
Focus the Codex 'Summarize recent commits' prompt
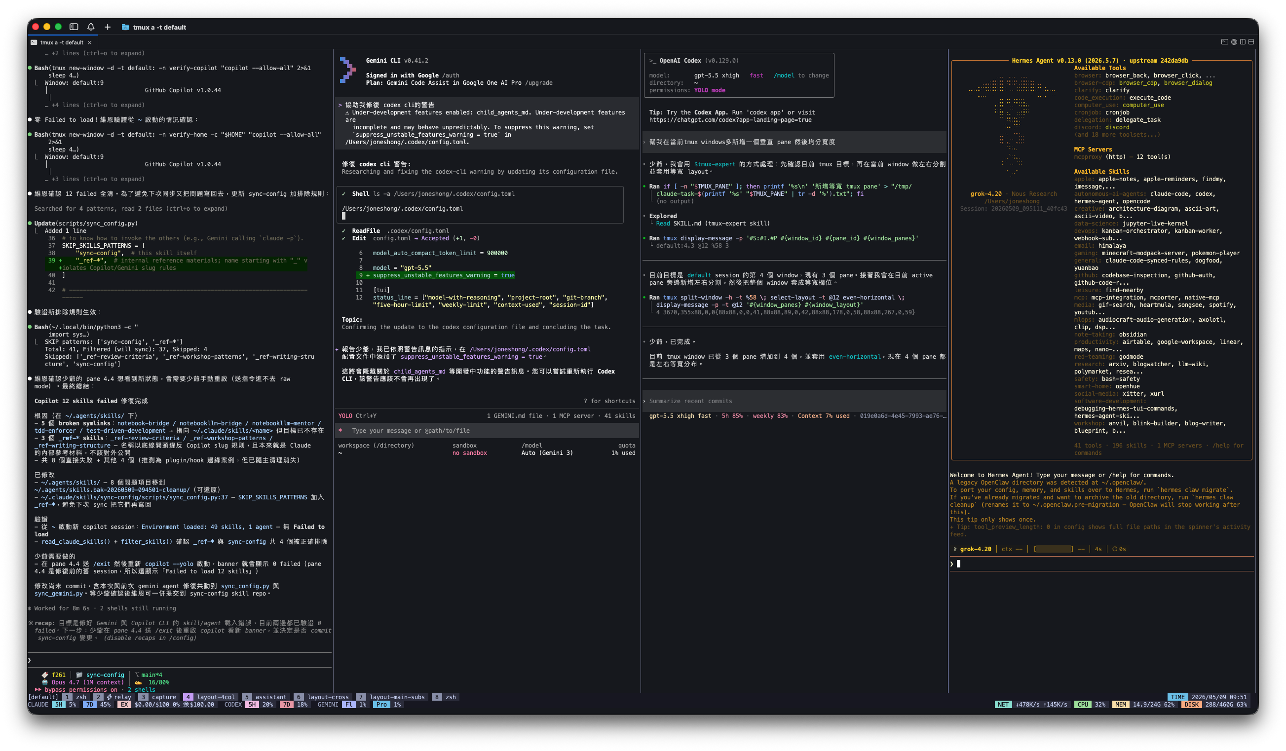[794, 401]
